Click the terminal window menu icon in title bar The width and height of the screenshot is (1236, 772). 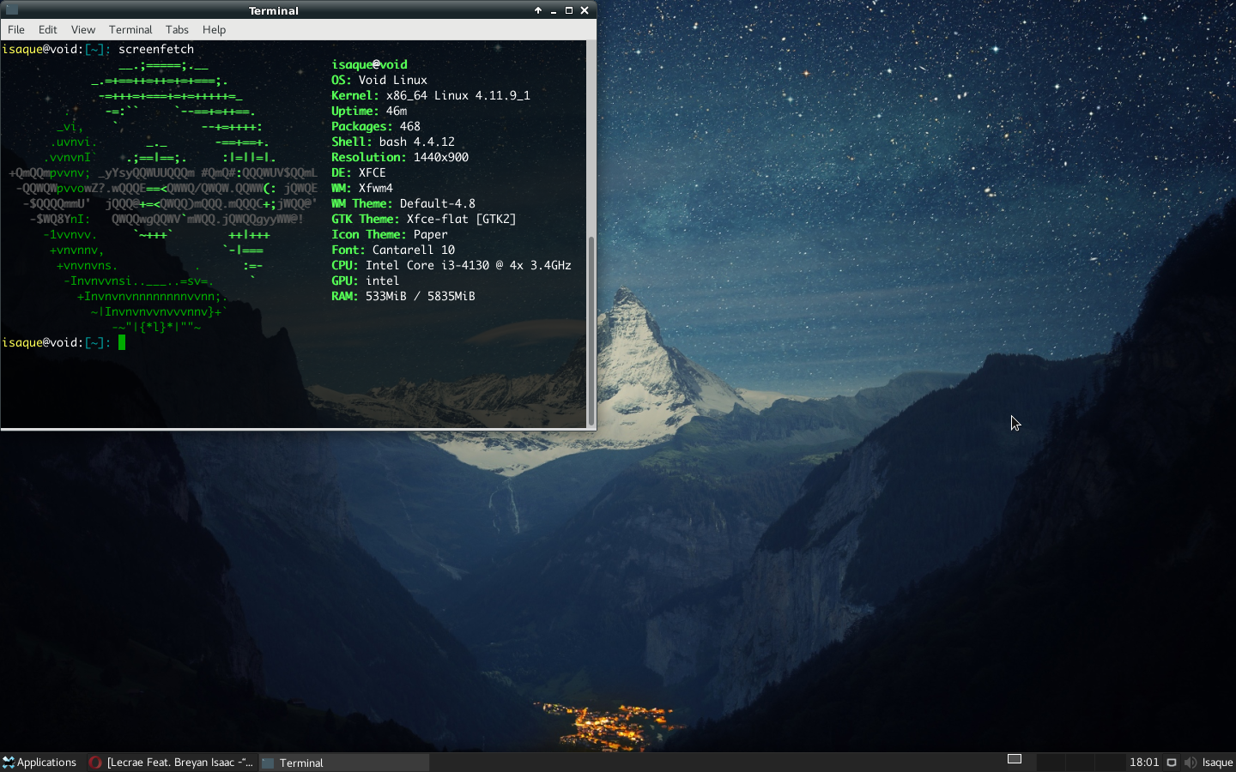pyautogui.click(x=11, y=10)
